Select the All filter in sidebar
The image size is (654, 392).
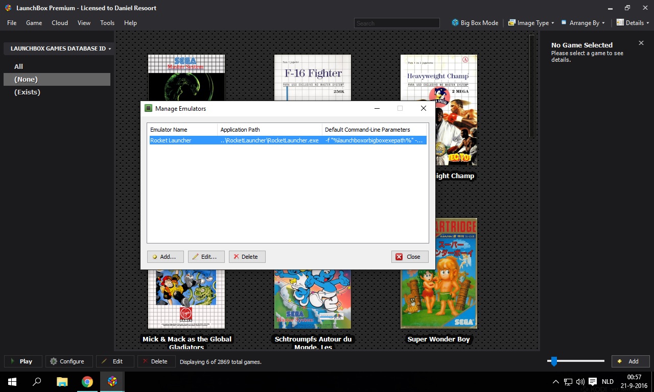[19, 66]
